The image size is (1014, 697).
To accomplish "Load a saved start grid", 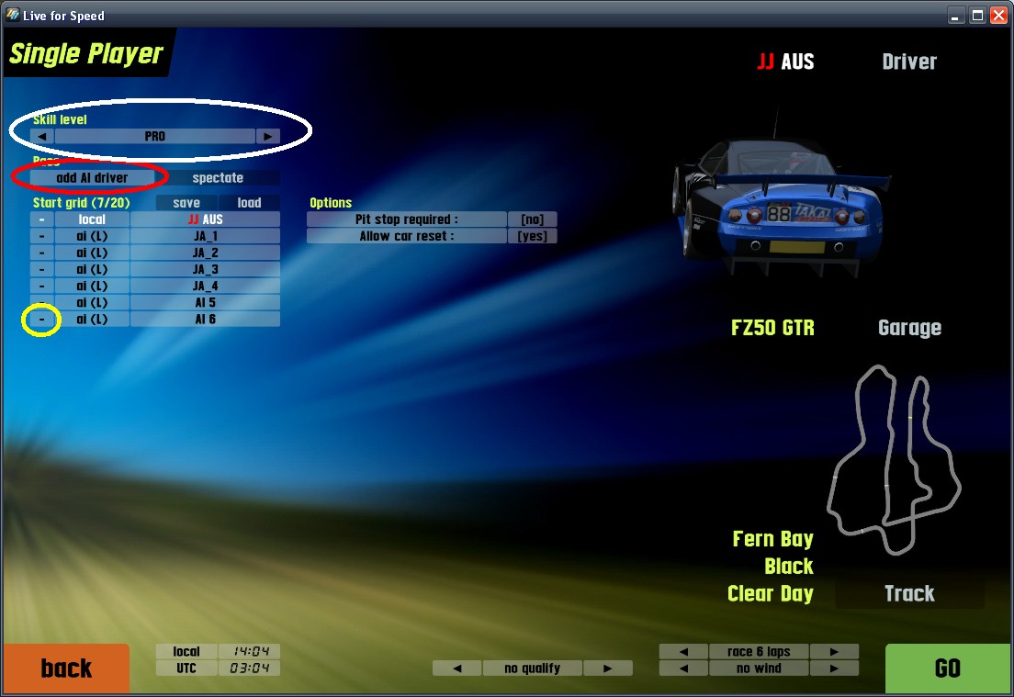I will (249, 203).
